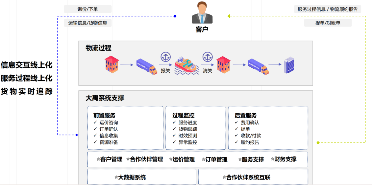Click the 客户 caption under the avatar
This screenshot has width=372, height=185.
coord(202,29)
